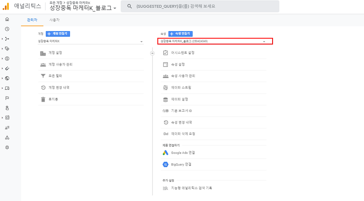The height and width of the screenshot is (201, 364).
Task: Click the trash can icon for 휴지통
Action: 43,99
